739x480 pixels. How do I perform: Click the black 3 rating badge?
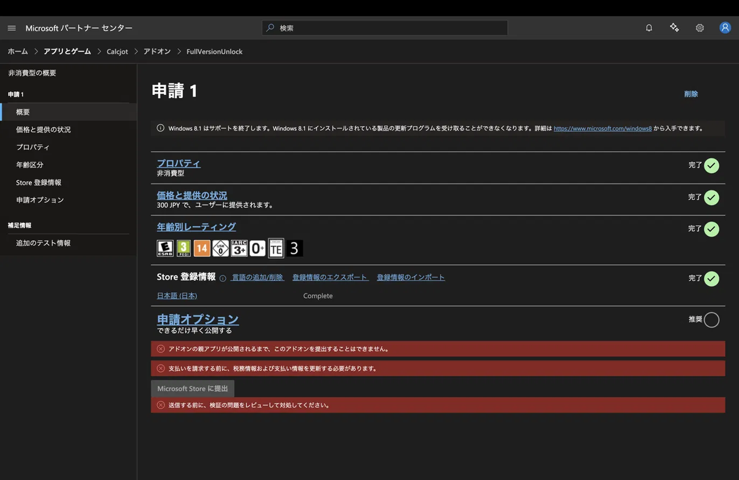[x=294, y=248]
